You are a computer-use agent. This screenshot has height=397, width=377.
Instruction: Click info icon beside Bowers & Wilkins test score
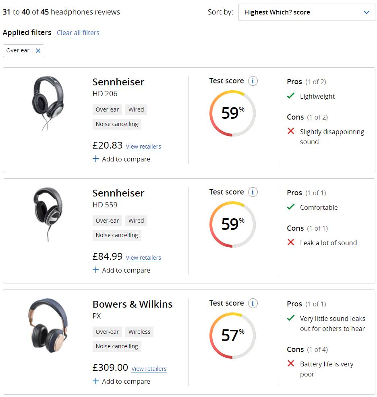[x=253, y=303]
